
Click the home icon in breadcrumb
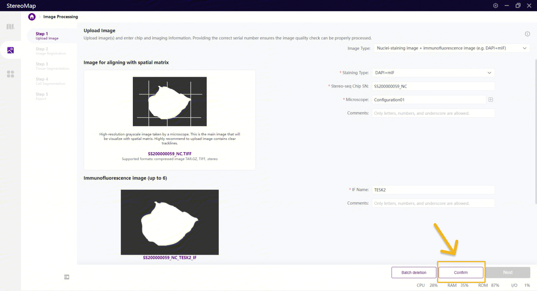[32, 17]
